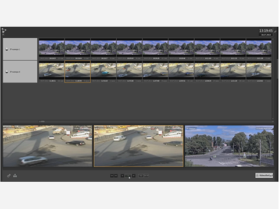279x209 pixels.
Task: Click the loop oval icon in playback bar
Action: pos(141,176)
